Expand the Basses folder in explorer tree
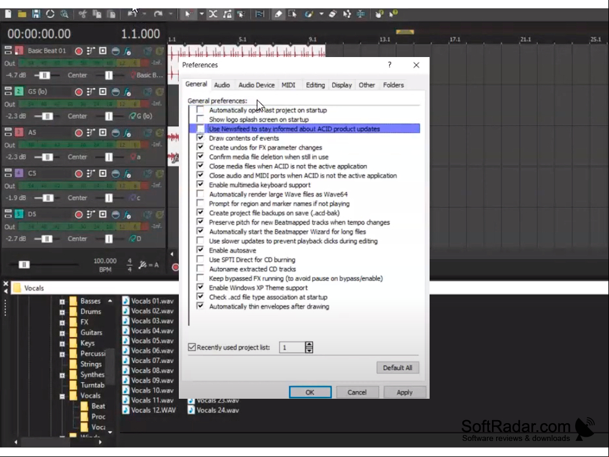This screenshot has height=457, width=609. (x=62, y=301)
